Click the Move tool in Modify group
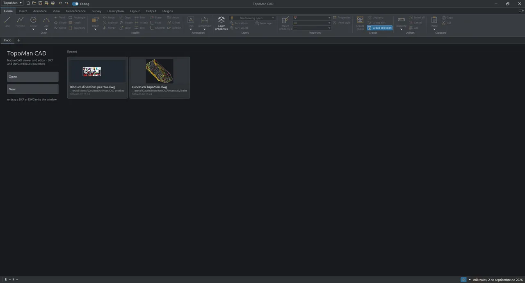 click(x=109, y=18)
